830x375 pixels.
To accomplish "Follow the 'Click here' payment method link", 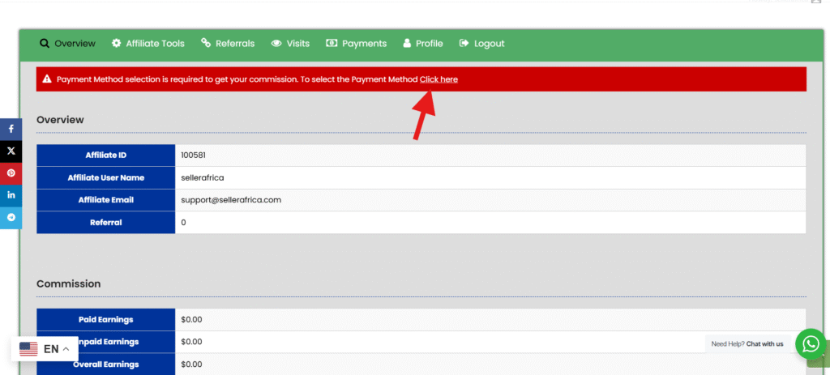I will pos(439,79).
